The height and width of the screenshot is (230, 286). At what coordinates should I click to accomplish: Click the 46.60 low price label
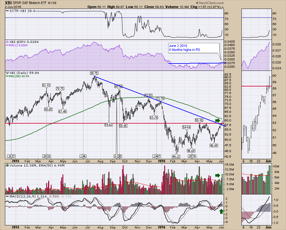[191, 151]
